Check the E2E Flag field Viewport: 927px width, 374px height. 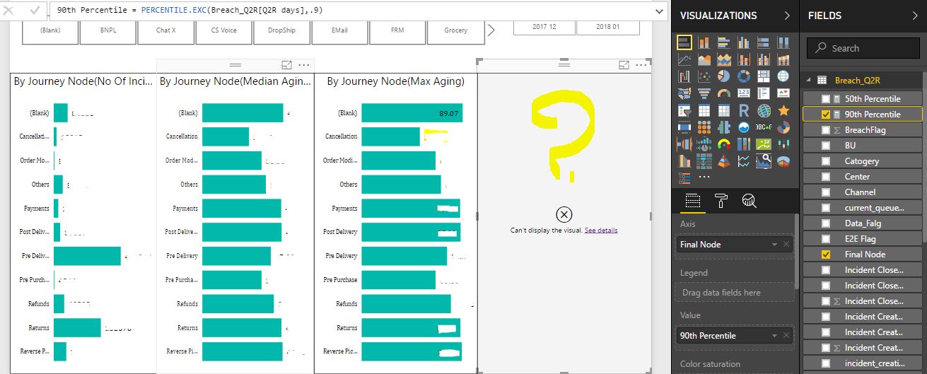coord(826,239)
